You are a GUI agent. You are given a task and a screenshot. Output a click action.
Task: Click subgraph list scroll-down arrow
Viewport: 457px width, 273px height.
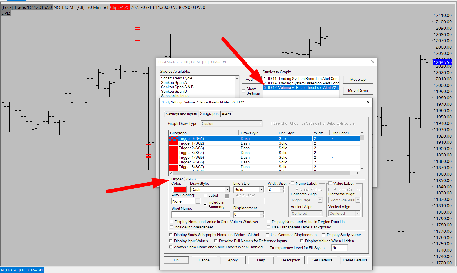coord(362,169)
